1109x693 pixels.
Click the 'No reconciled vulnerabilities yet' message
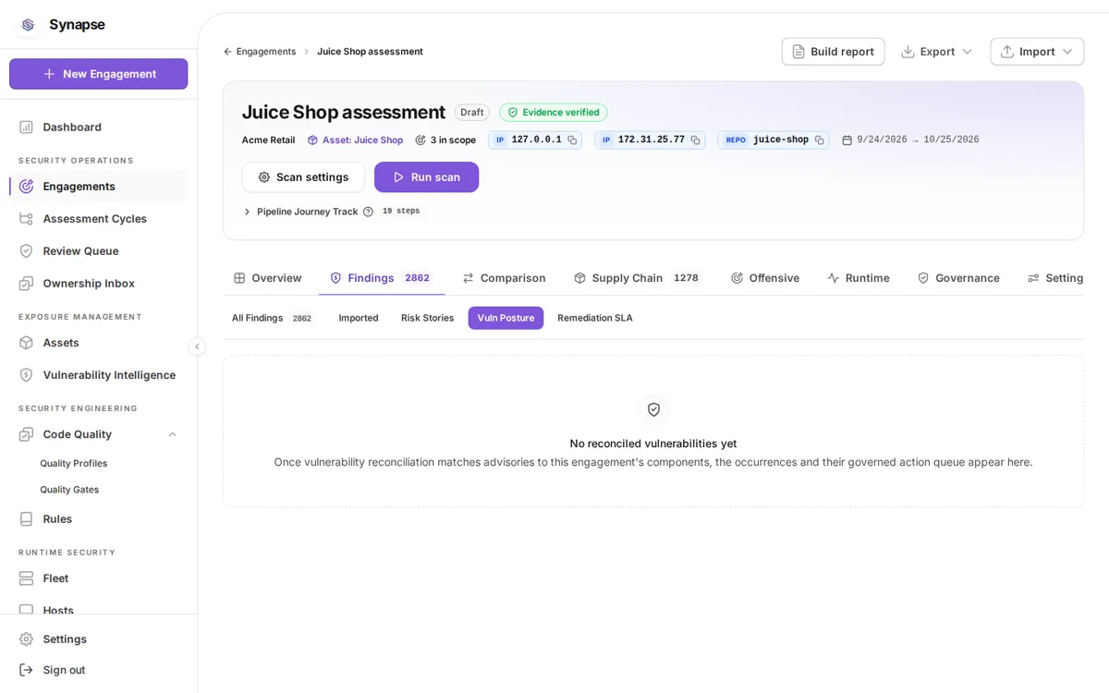653,444
